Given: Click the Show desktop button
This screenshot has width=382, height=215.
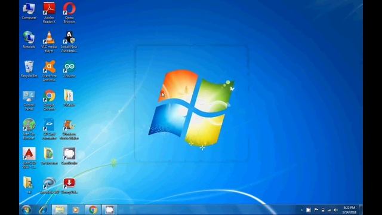Looking at the screenshot, I should coord(361,210).
